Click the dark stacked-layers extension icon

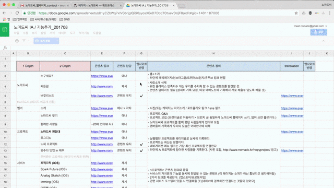coord(310,13)
